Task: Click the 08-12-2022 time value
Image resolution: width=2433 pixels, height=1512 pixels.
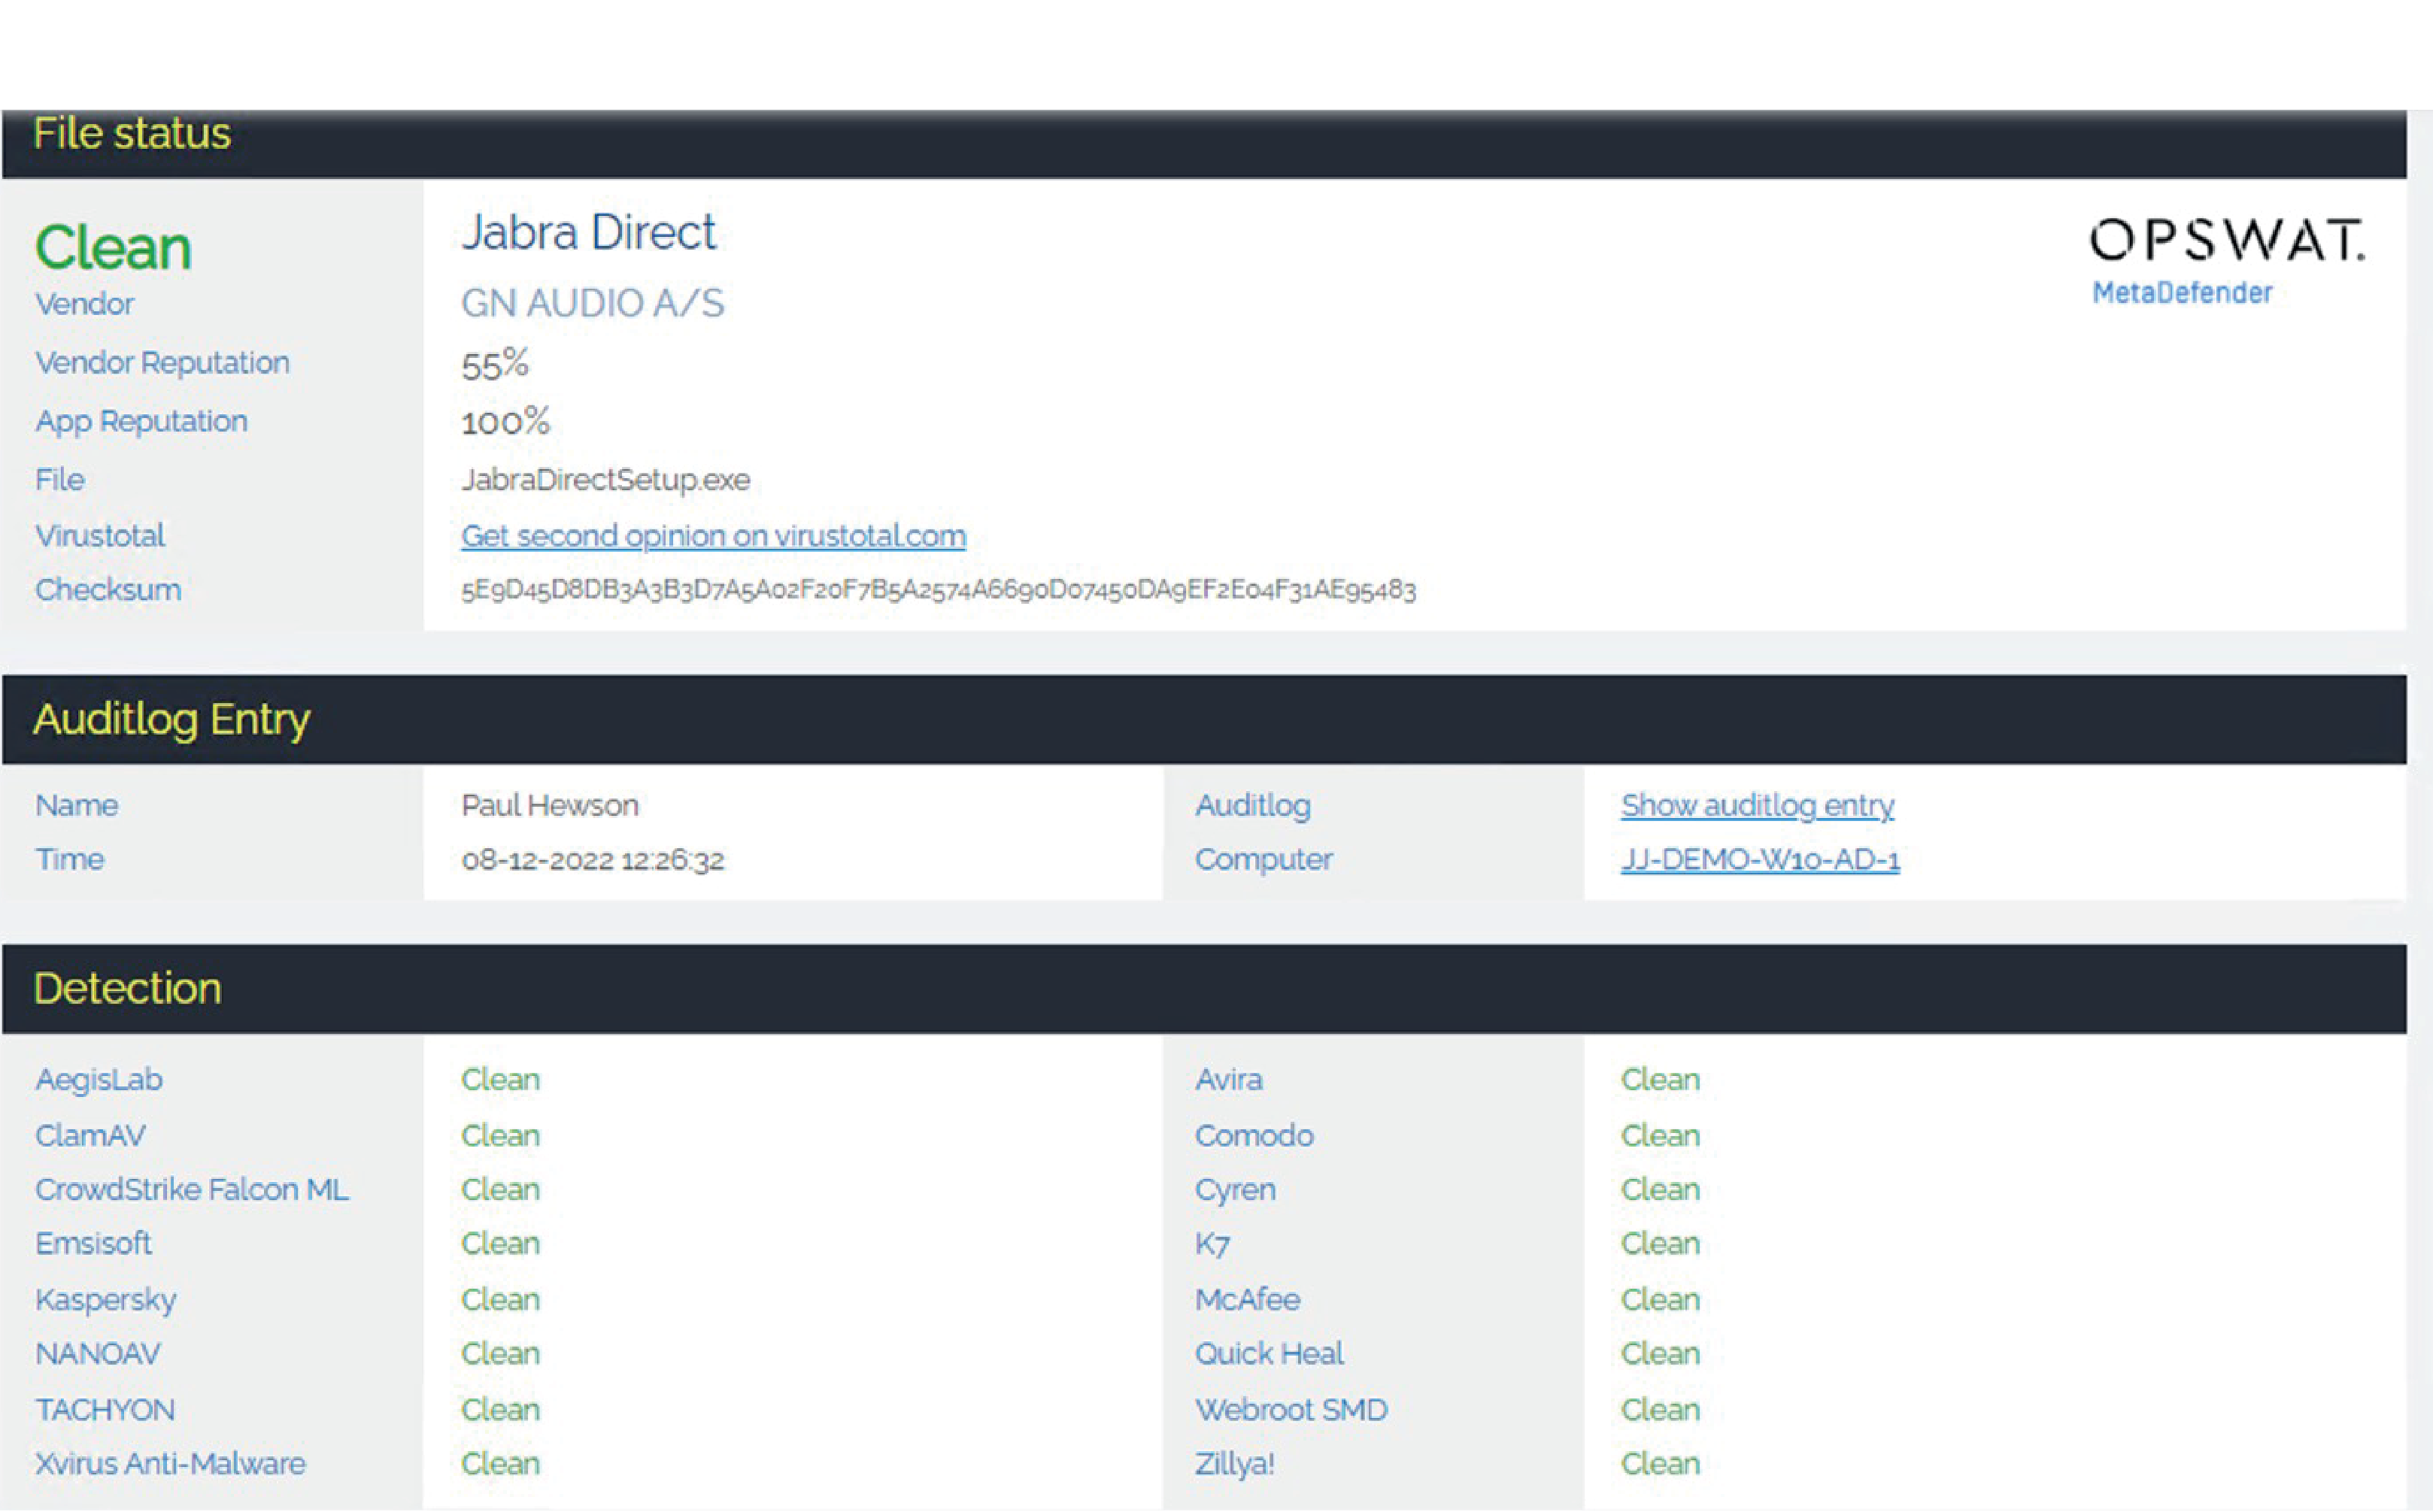Action: coord(592,860)
